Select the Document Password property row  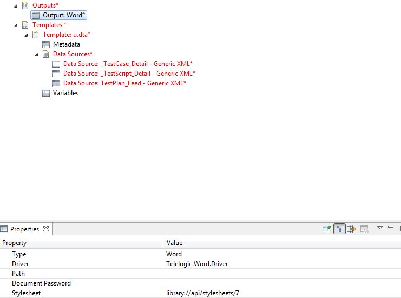click(x=200, y=283)
